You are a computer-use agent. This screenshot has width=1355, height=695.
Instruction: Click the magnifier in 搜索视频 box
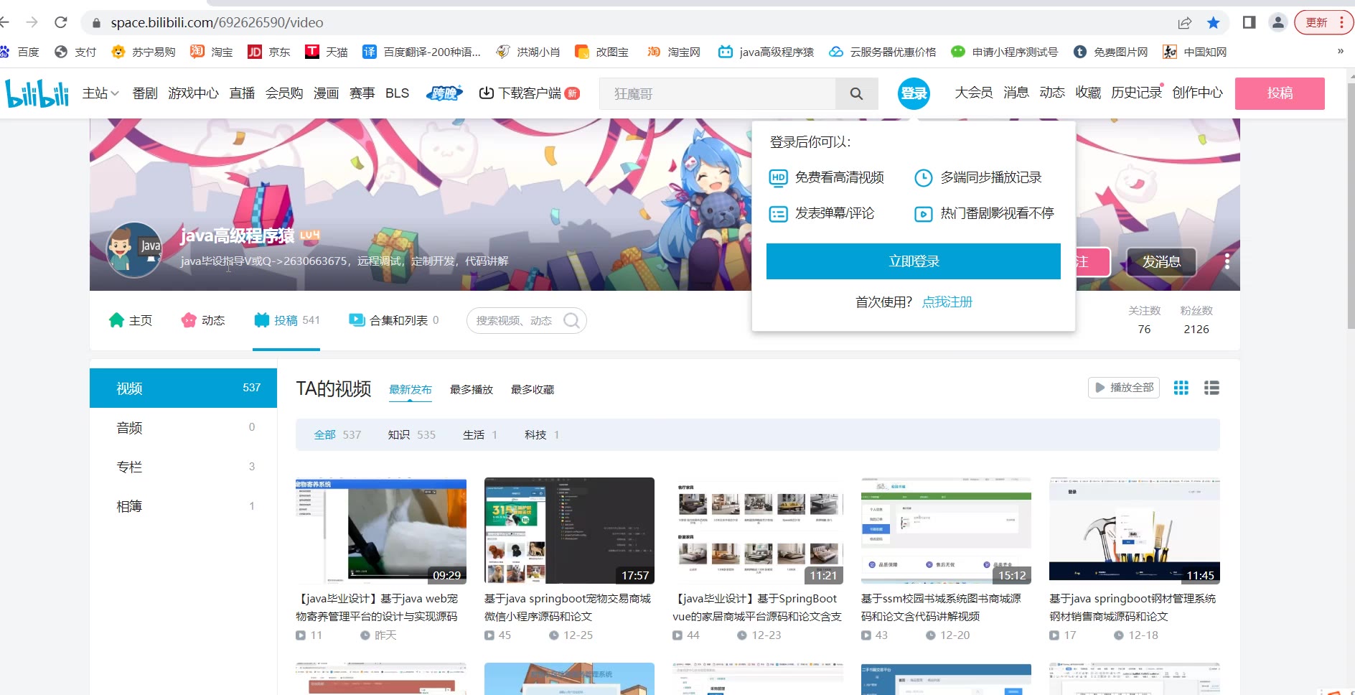tap(571, 320)
